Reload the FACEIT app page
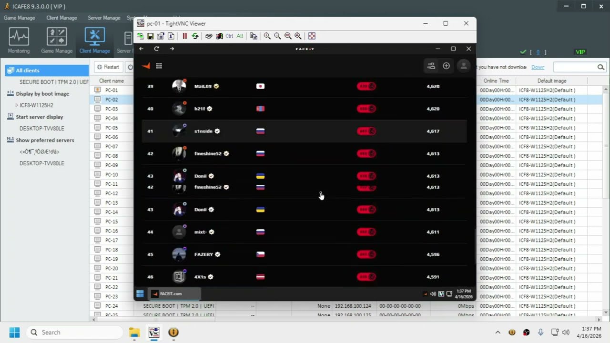 (x=156, y=49)
